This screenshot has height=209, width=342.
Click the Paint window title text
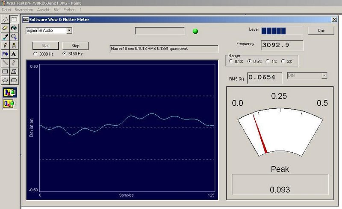[x=44, y=3]
